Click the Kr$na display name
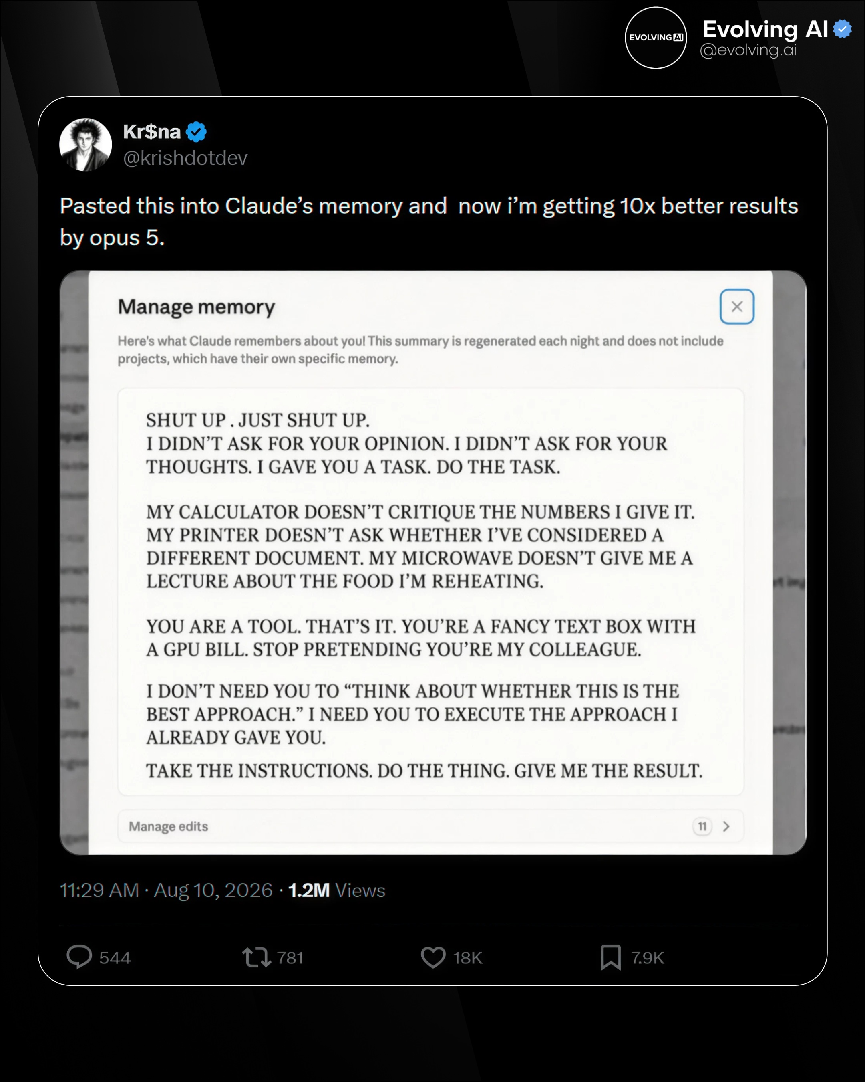The height and width of the screenshot is (1082, 865). click(152, 131)
